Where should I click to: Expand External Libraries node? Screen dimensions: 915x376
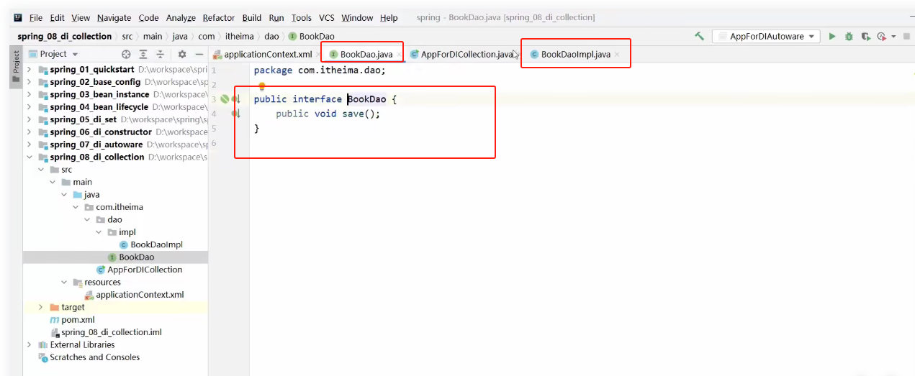point(30,344)
